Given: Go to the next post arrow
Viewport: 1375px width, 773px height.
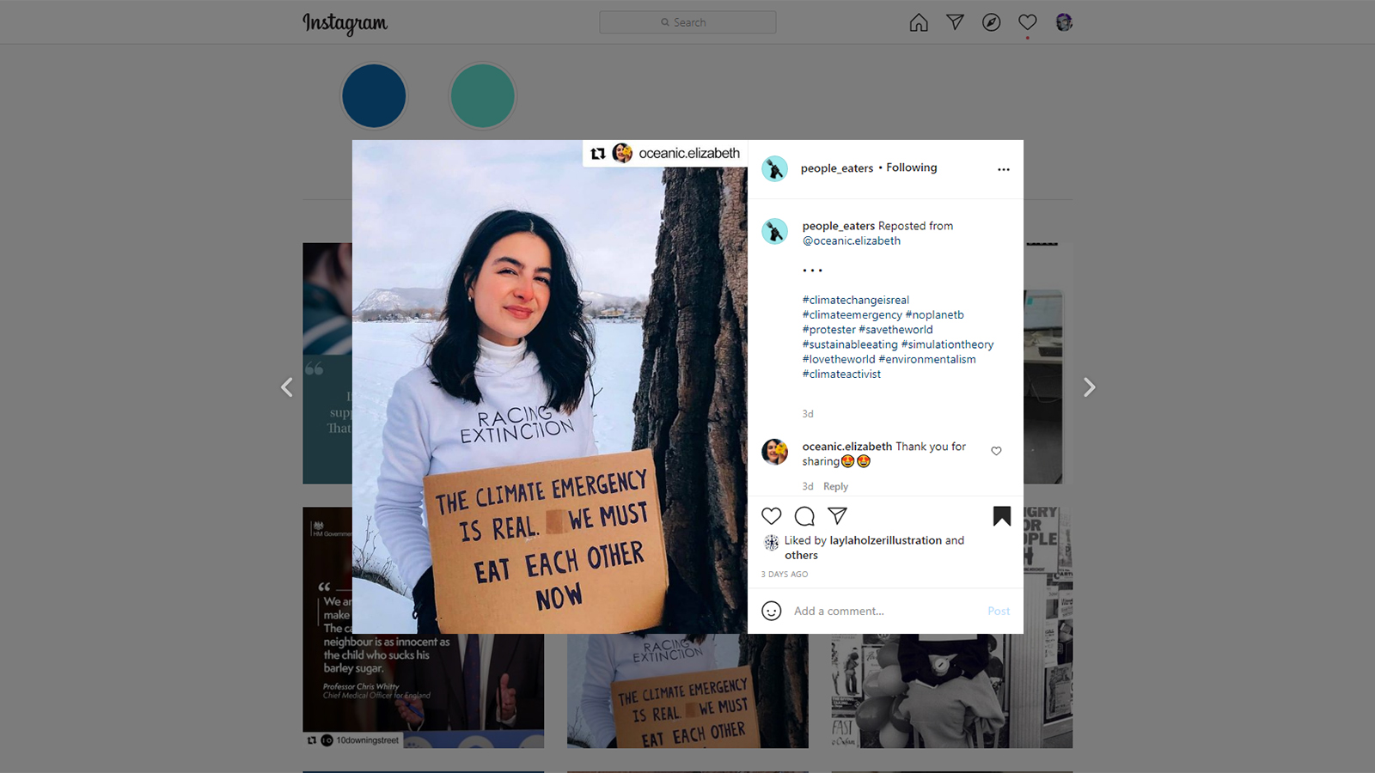Looking at the screenshot, I should [x=1089, y=387].
